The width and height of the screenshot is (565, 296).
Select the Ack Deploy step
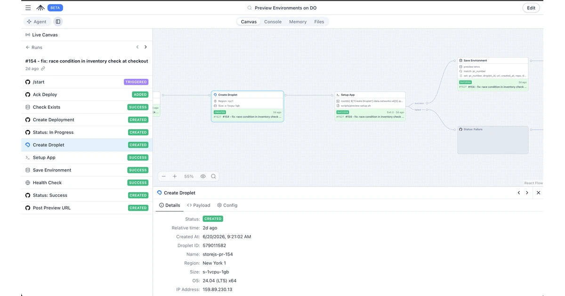(87, 94)
